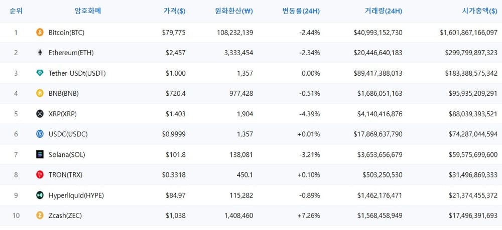Select Zcash price $1,038
The image size is (502, 230).
tap(175, 216)
